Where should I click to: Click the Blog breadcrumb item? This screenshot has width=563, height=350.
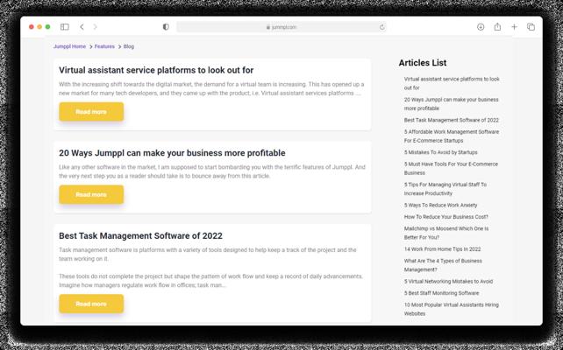(129, 46)
